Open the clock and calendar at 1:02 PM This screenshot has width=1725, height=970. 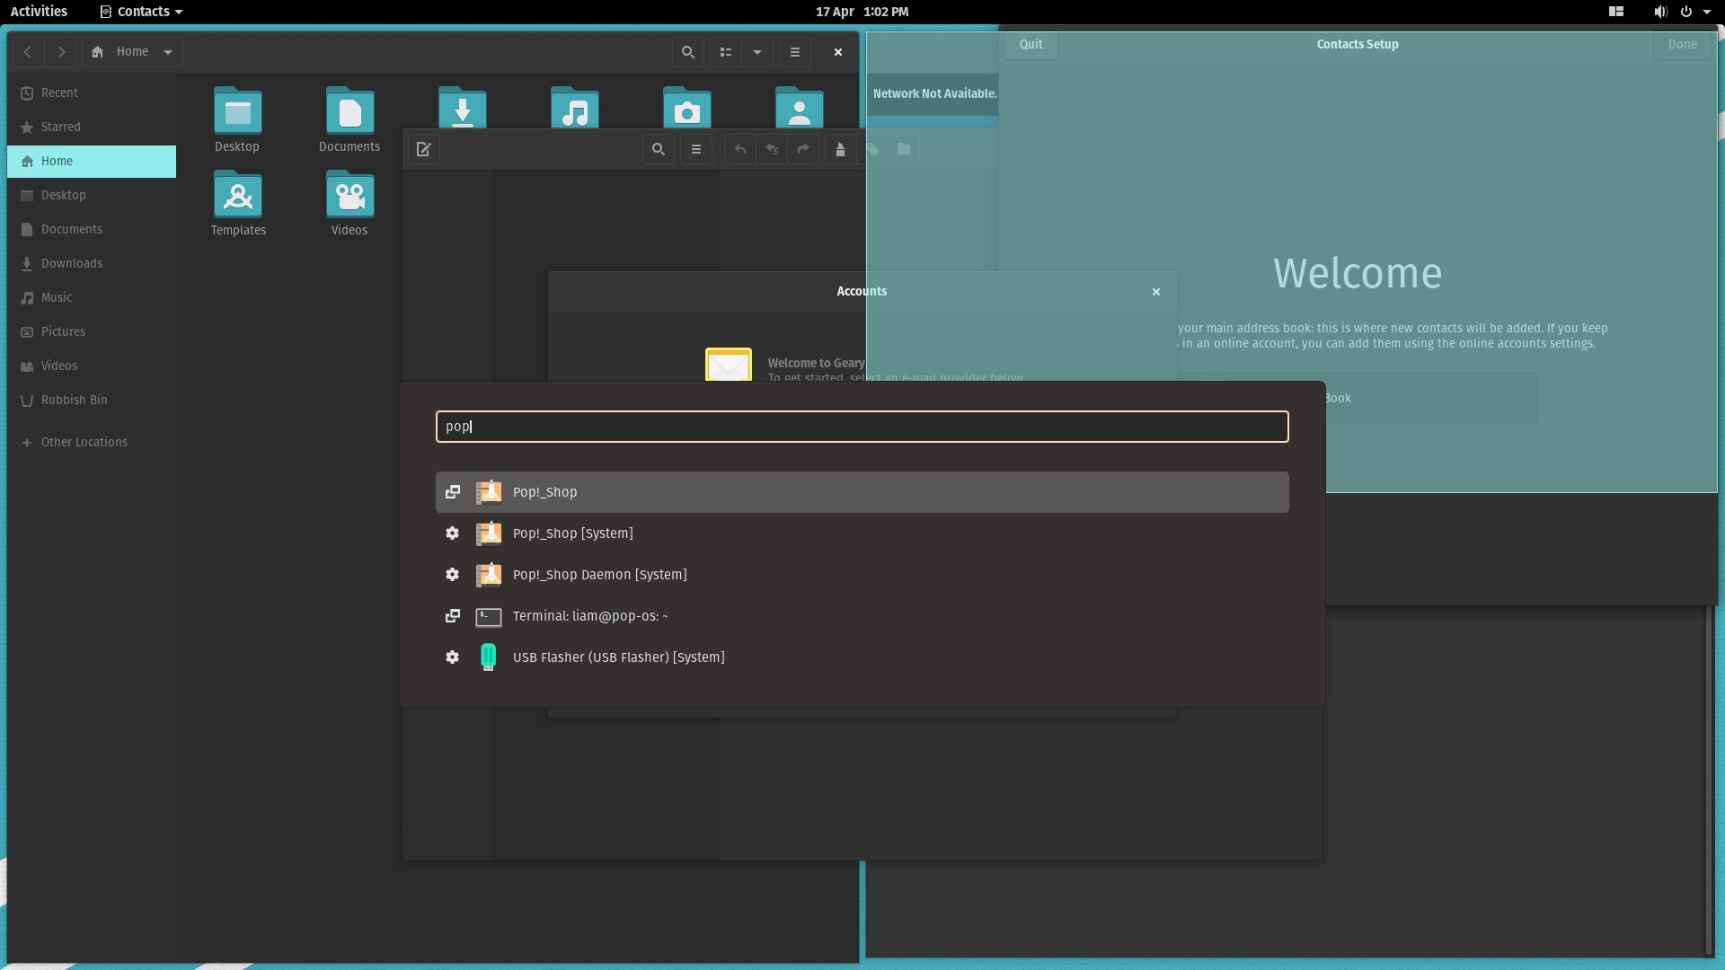(x=862, y=12)
